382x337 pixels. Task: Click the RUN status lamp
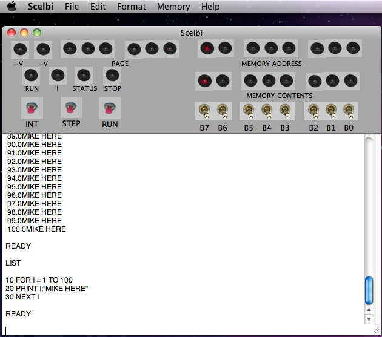[31, 76]
